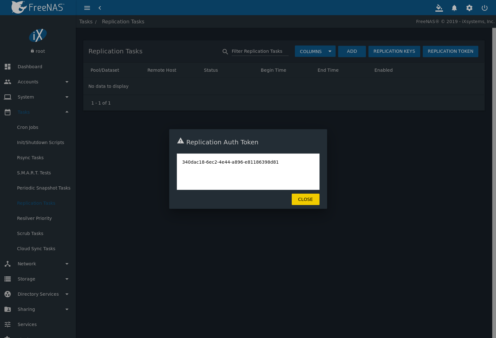Click the lock icon beside root
This screenshot has height=338, width=496.
tap(32, 51)
